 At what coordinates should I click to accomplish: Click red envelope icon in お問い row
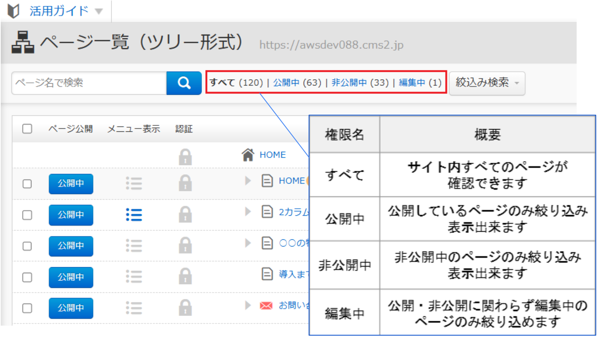266,306
